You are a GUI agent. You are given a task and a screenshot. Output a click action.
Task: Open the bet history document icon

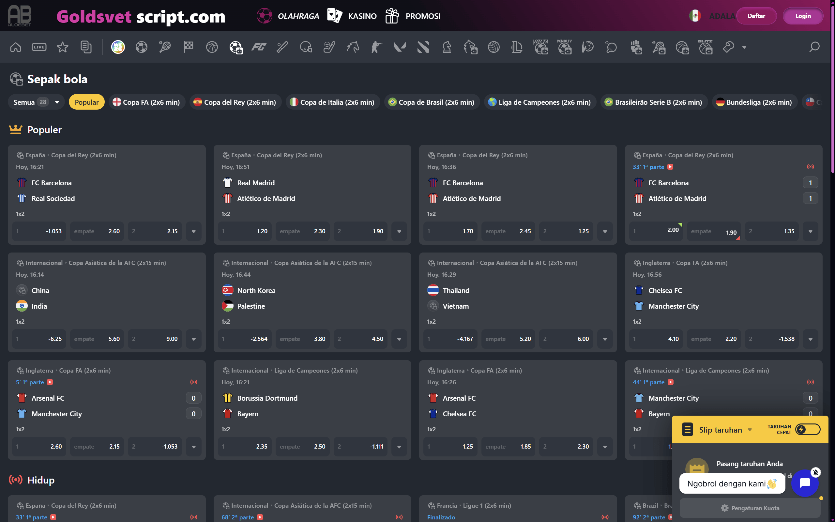tap(86, 47)
